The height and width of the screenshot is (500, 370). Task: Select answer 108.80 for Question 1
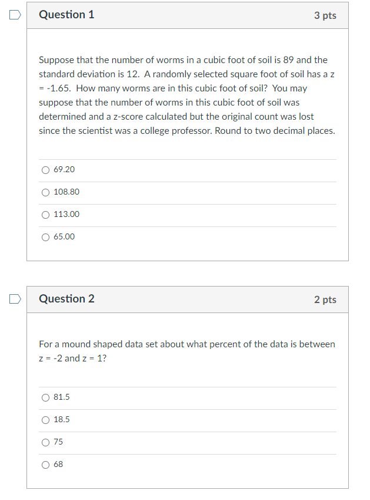(45, 192)
